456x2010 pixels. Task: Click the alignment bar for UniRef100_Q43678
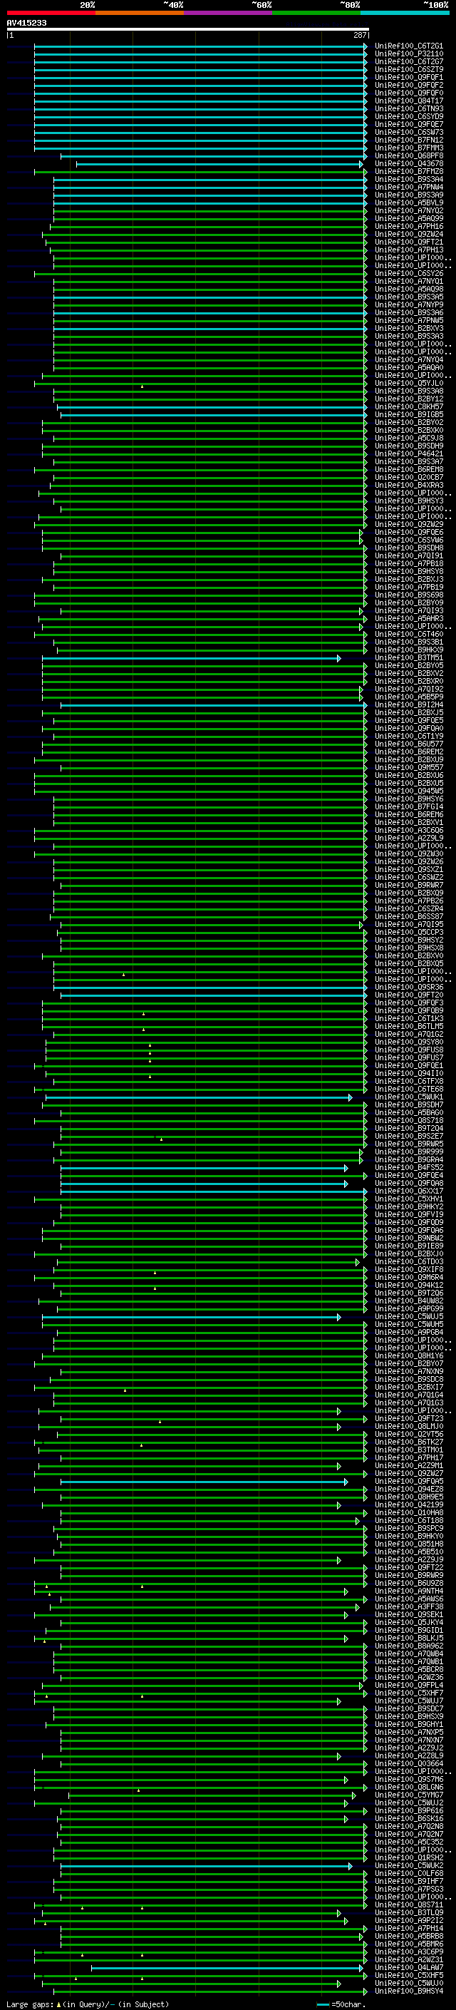(219, 164)
